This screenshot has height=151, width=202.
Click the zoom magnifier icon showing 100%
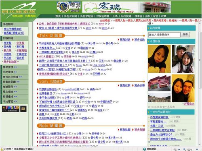184,149
